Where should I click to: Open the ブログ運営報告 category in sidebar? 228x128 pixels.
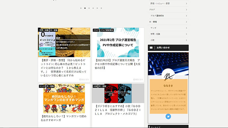169,16
